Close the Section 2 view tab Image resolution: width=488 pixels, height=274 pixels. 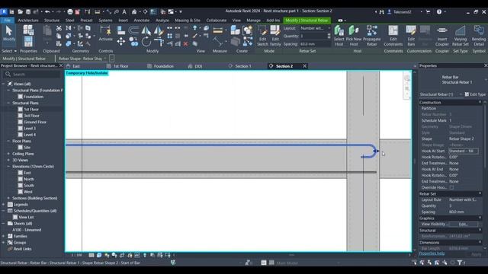click(x=305, y=66)
